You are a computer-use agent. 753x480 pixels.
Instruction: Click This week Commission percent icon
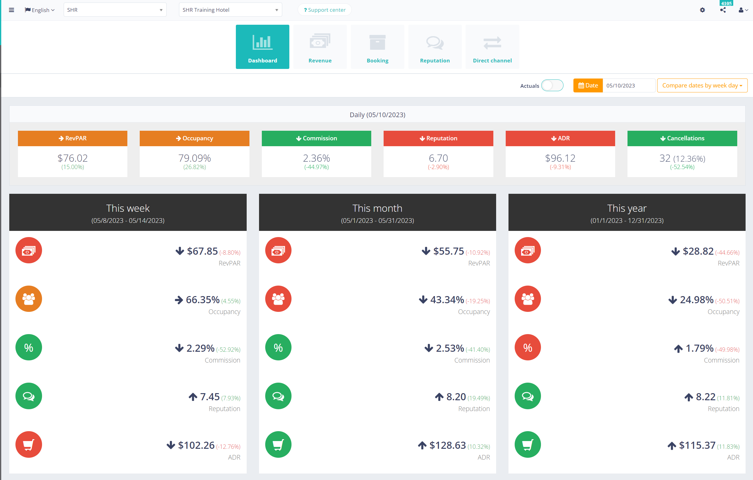pos(28,347)
